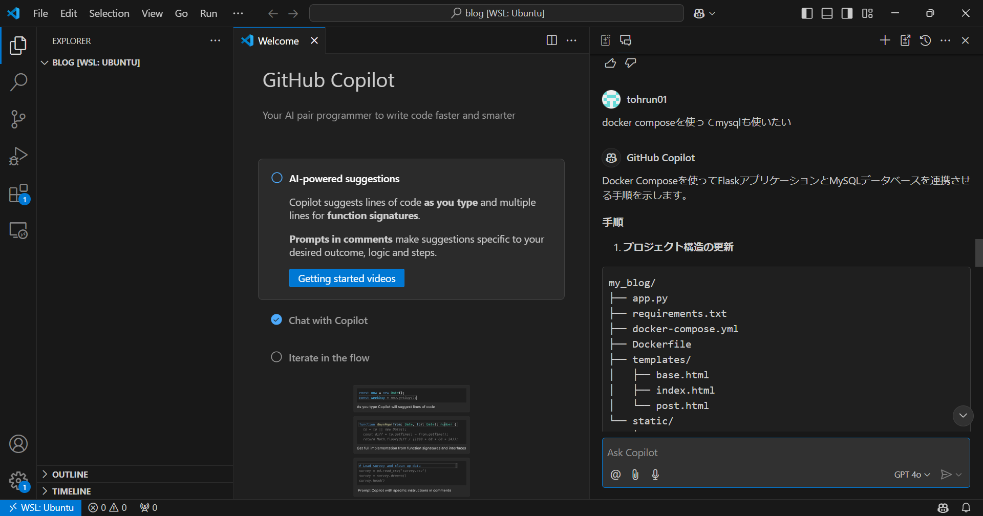Select the Iterate in the flow step circle
983x516 pixels.
[276, 357]
